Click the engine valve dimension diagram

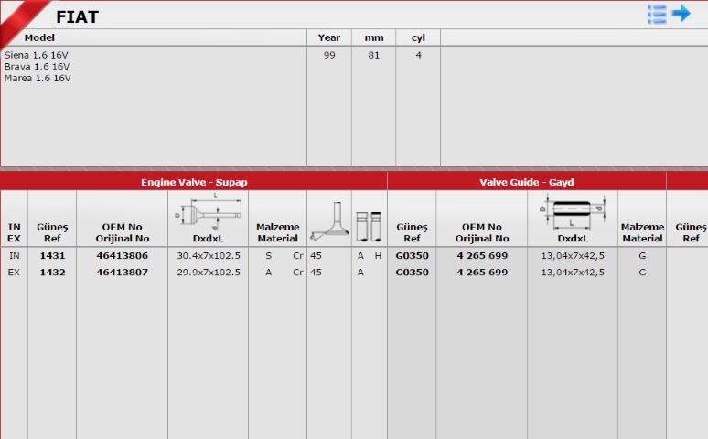point(208,211)
